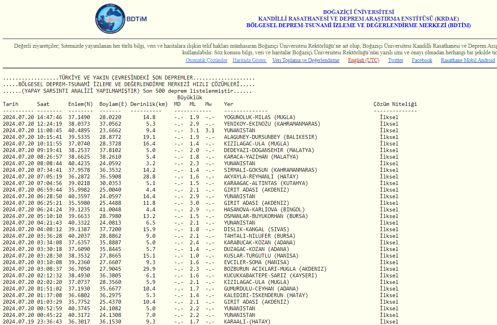The width and height of the screenshot is (497, 325).
Task: Click the Tarih column header
Action: click(x=11, y=104)
